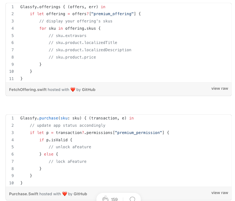Click the GitHub link under FetchOffering.swift
The height and width of the screenshot is (201, 235).
click(89, 90)
